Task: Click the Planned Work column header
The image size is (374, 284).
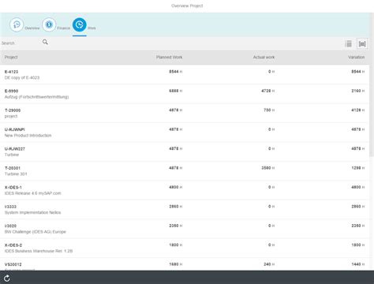Action: (169, 57)
